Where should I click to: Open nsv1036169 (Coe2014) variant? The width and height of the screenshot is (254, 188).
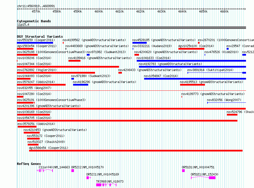pyautogui.click(x=34, y=112)
